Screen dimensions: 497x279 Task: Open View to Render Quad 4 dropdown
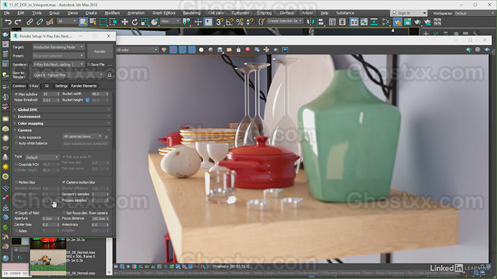click(x=68, y=75)
